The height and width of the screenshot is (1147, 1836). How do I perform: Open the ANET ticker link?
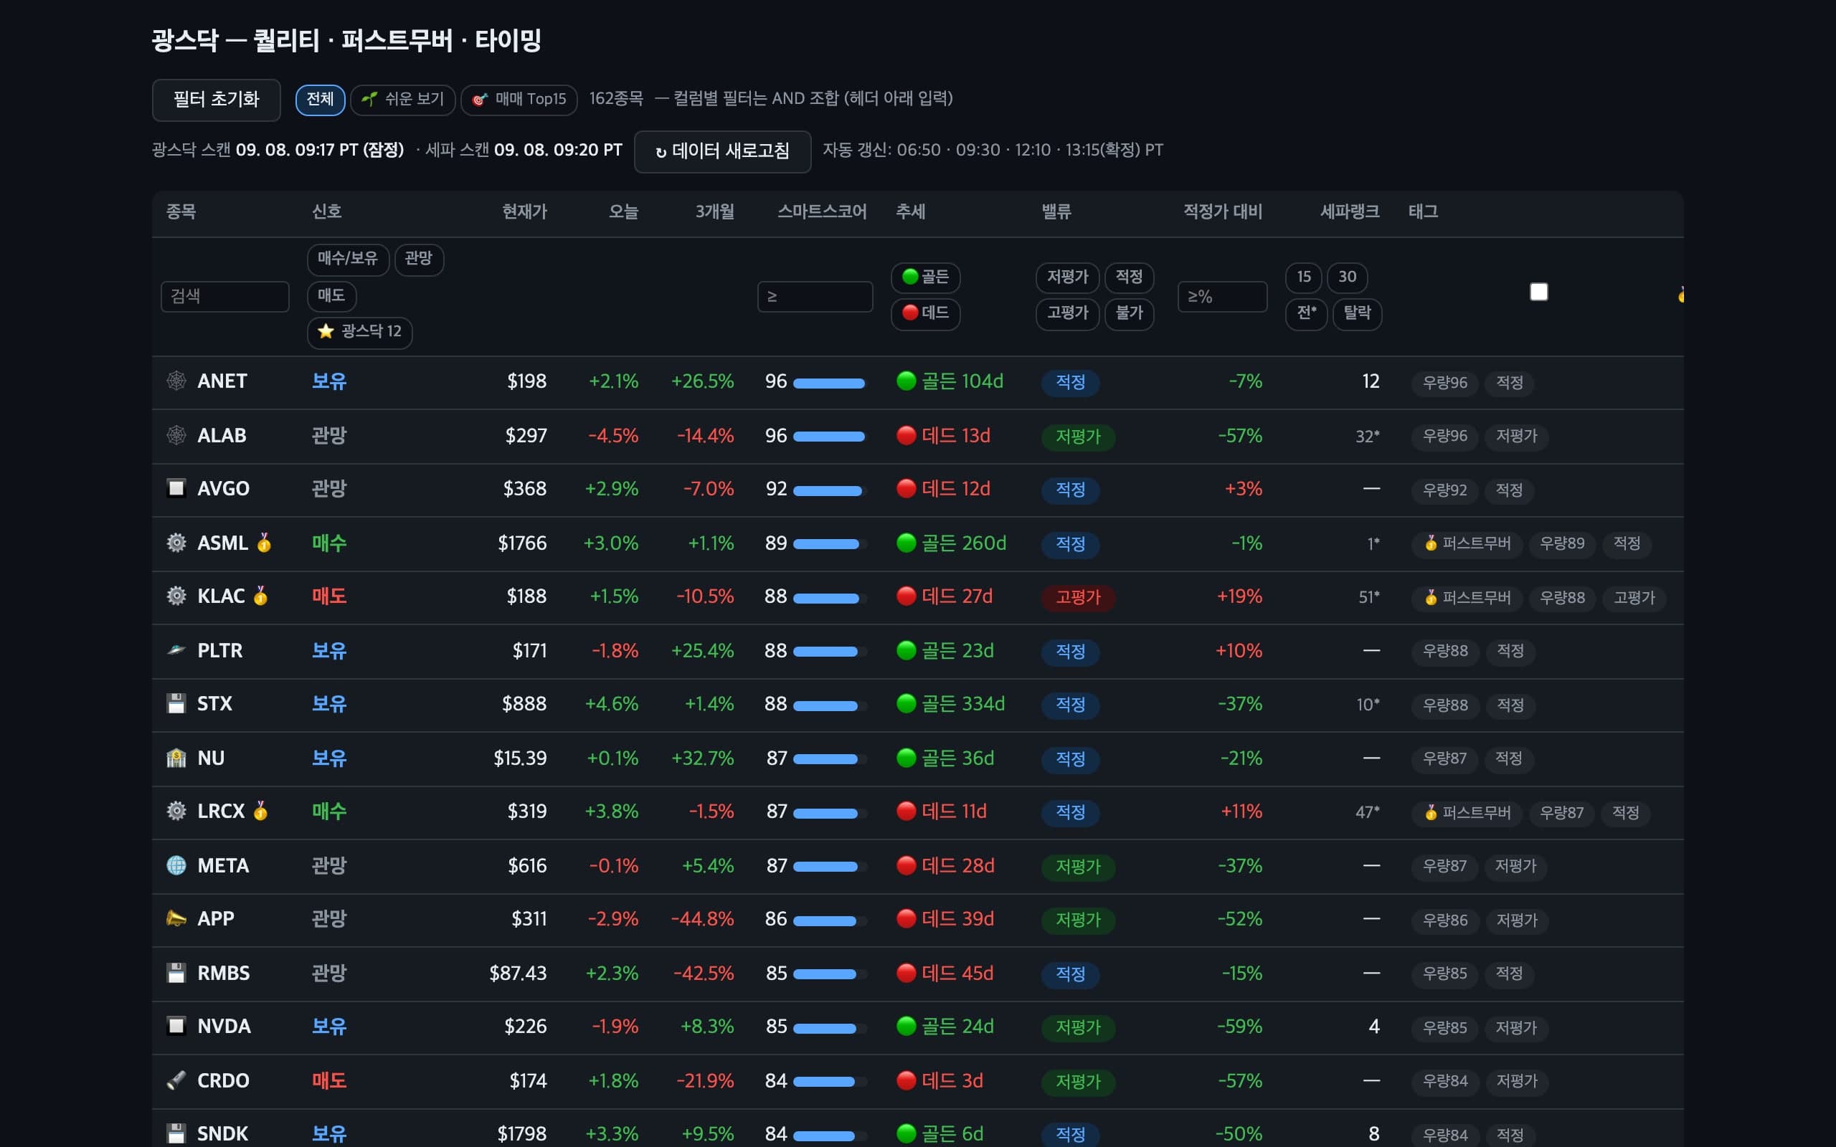[222, 381]
